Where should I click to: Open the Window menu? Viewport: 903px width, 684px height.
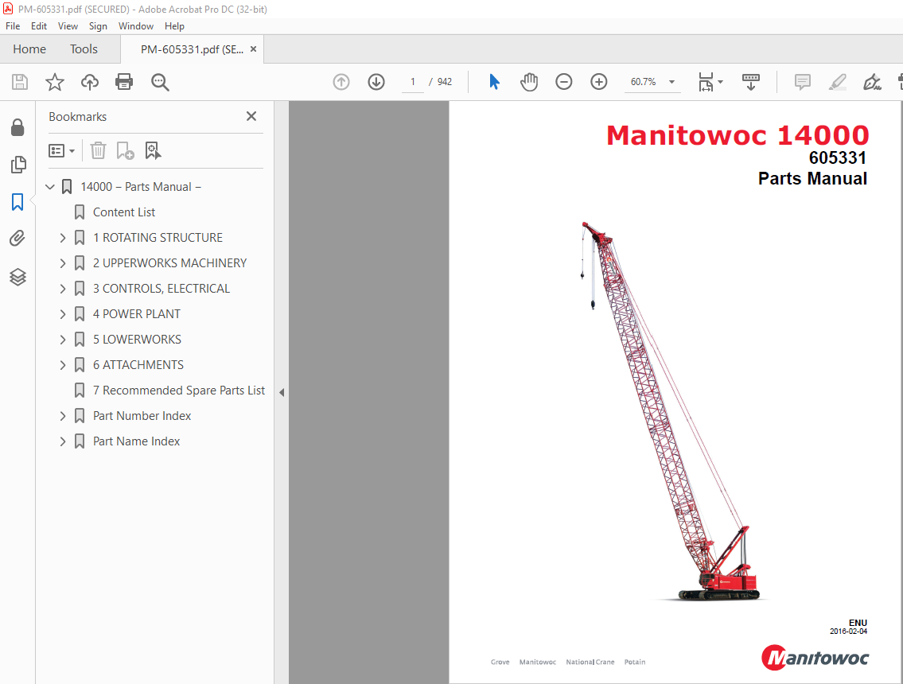click(x=136, y=26)
